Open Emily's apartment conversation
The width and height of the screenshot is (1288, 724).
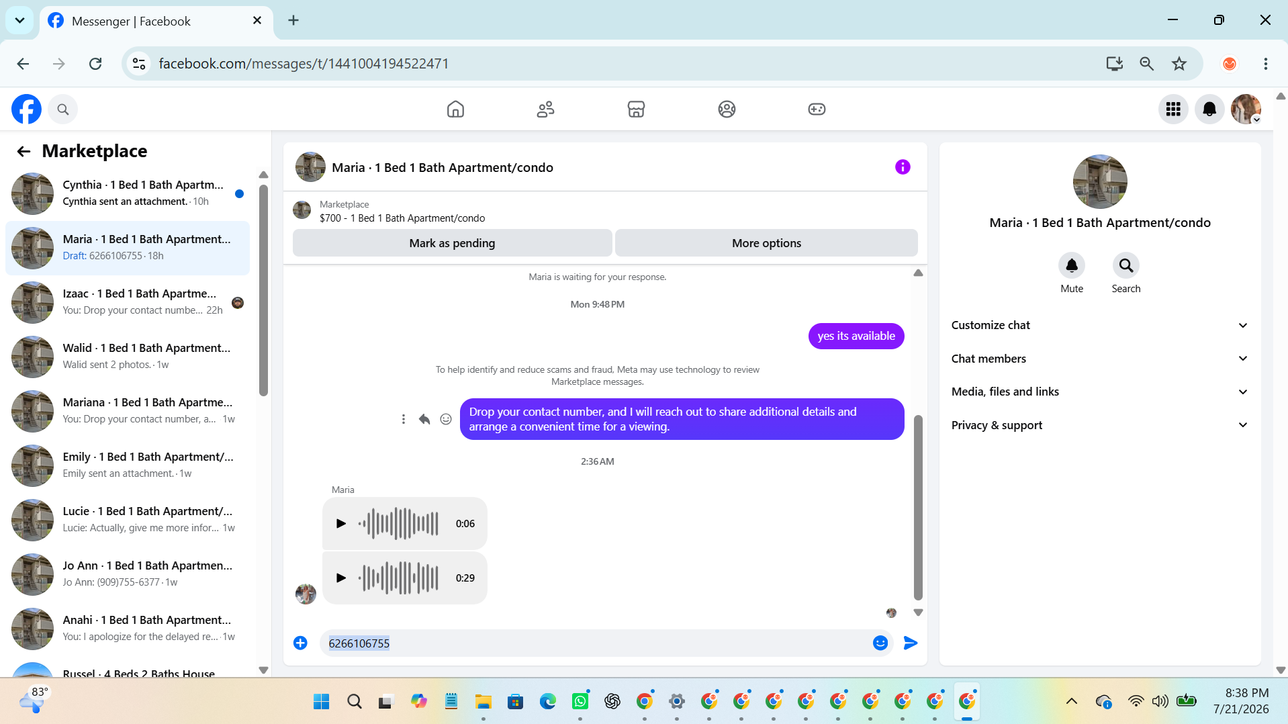tap(128, 465)
